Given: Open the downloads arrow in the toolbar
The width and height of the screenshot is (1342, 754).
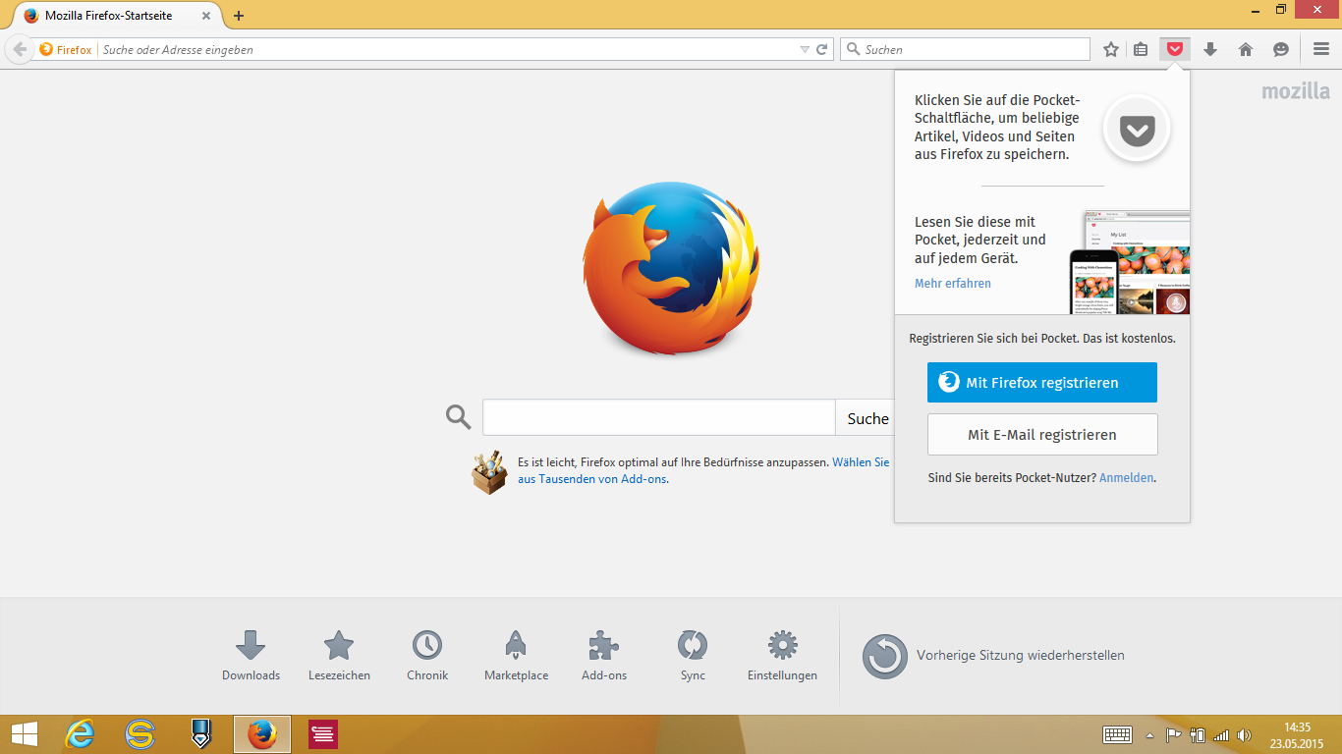Looking at the screenshot, I should [1210, 49].
